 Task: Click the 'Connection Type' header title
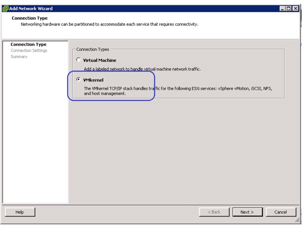click(x=29, y=18)
